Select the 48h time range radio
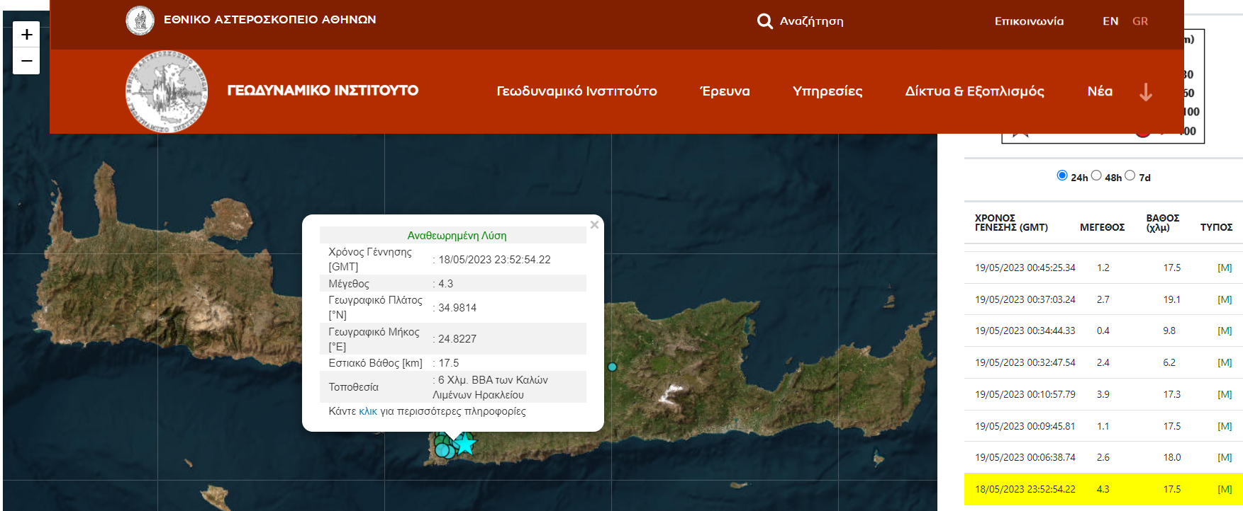Image resolution: width=1243 pixels, height=511 pixels. [1096, 176]
